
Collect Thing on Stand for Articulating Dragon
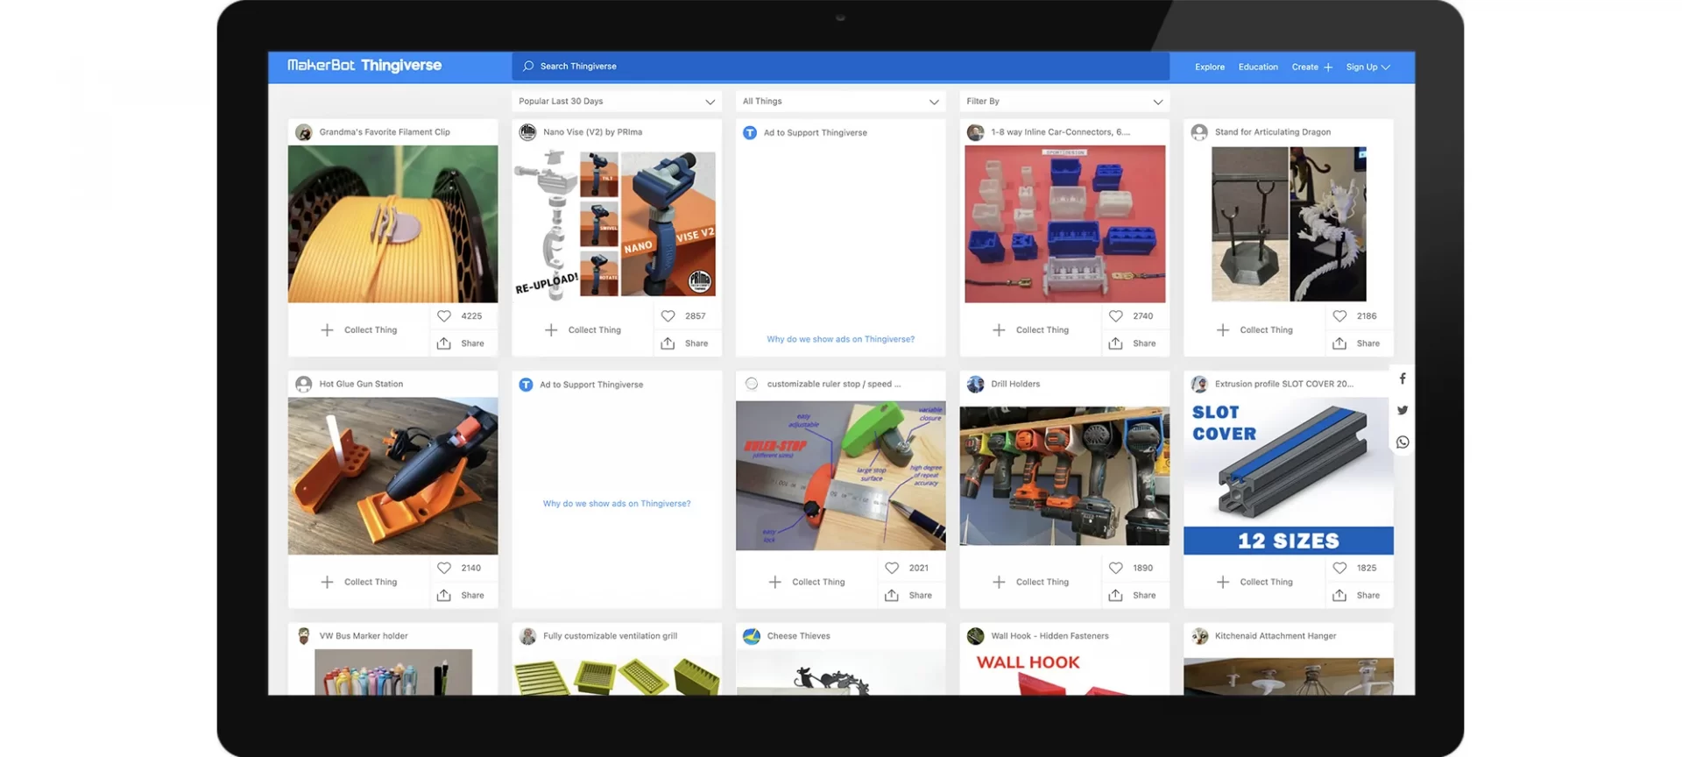pyautogui.click(x=1255, y=330)
